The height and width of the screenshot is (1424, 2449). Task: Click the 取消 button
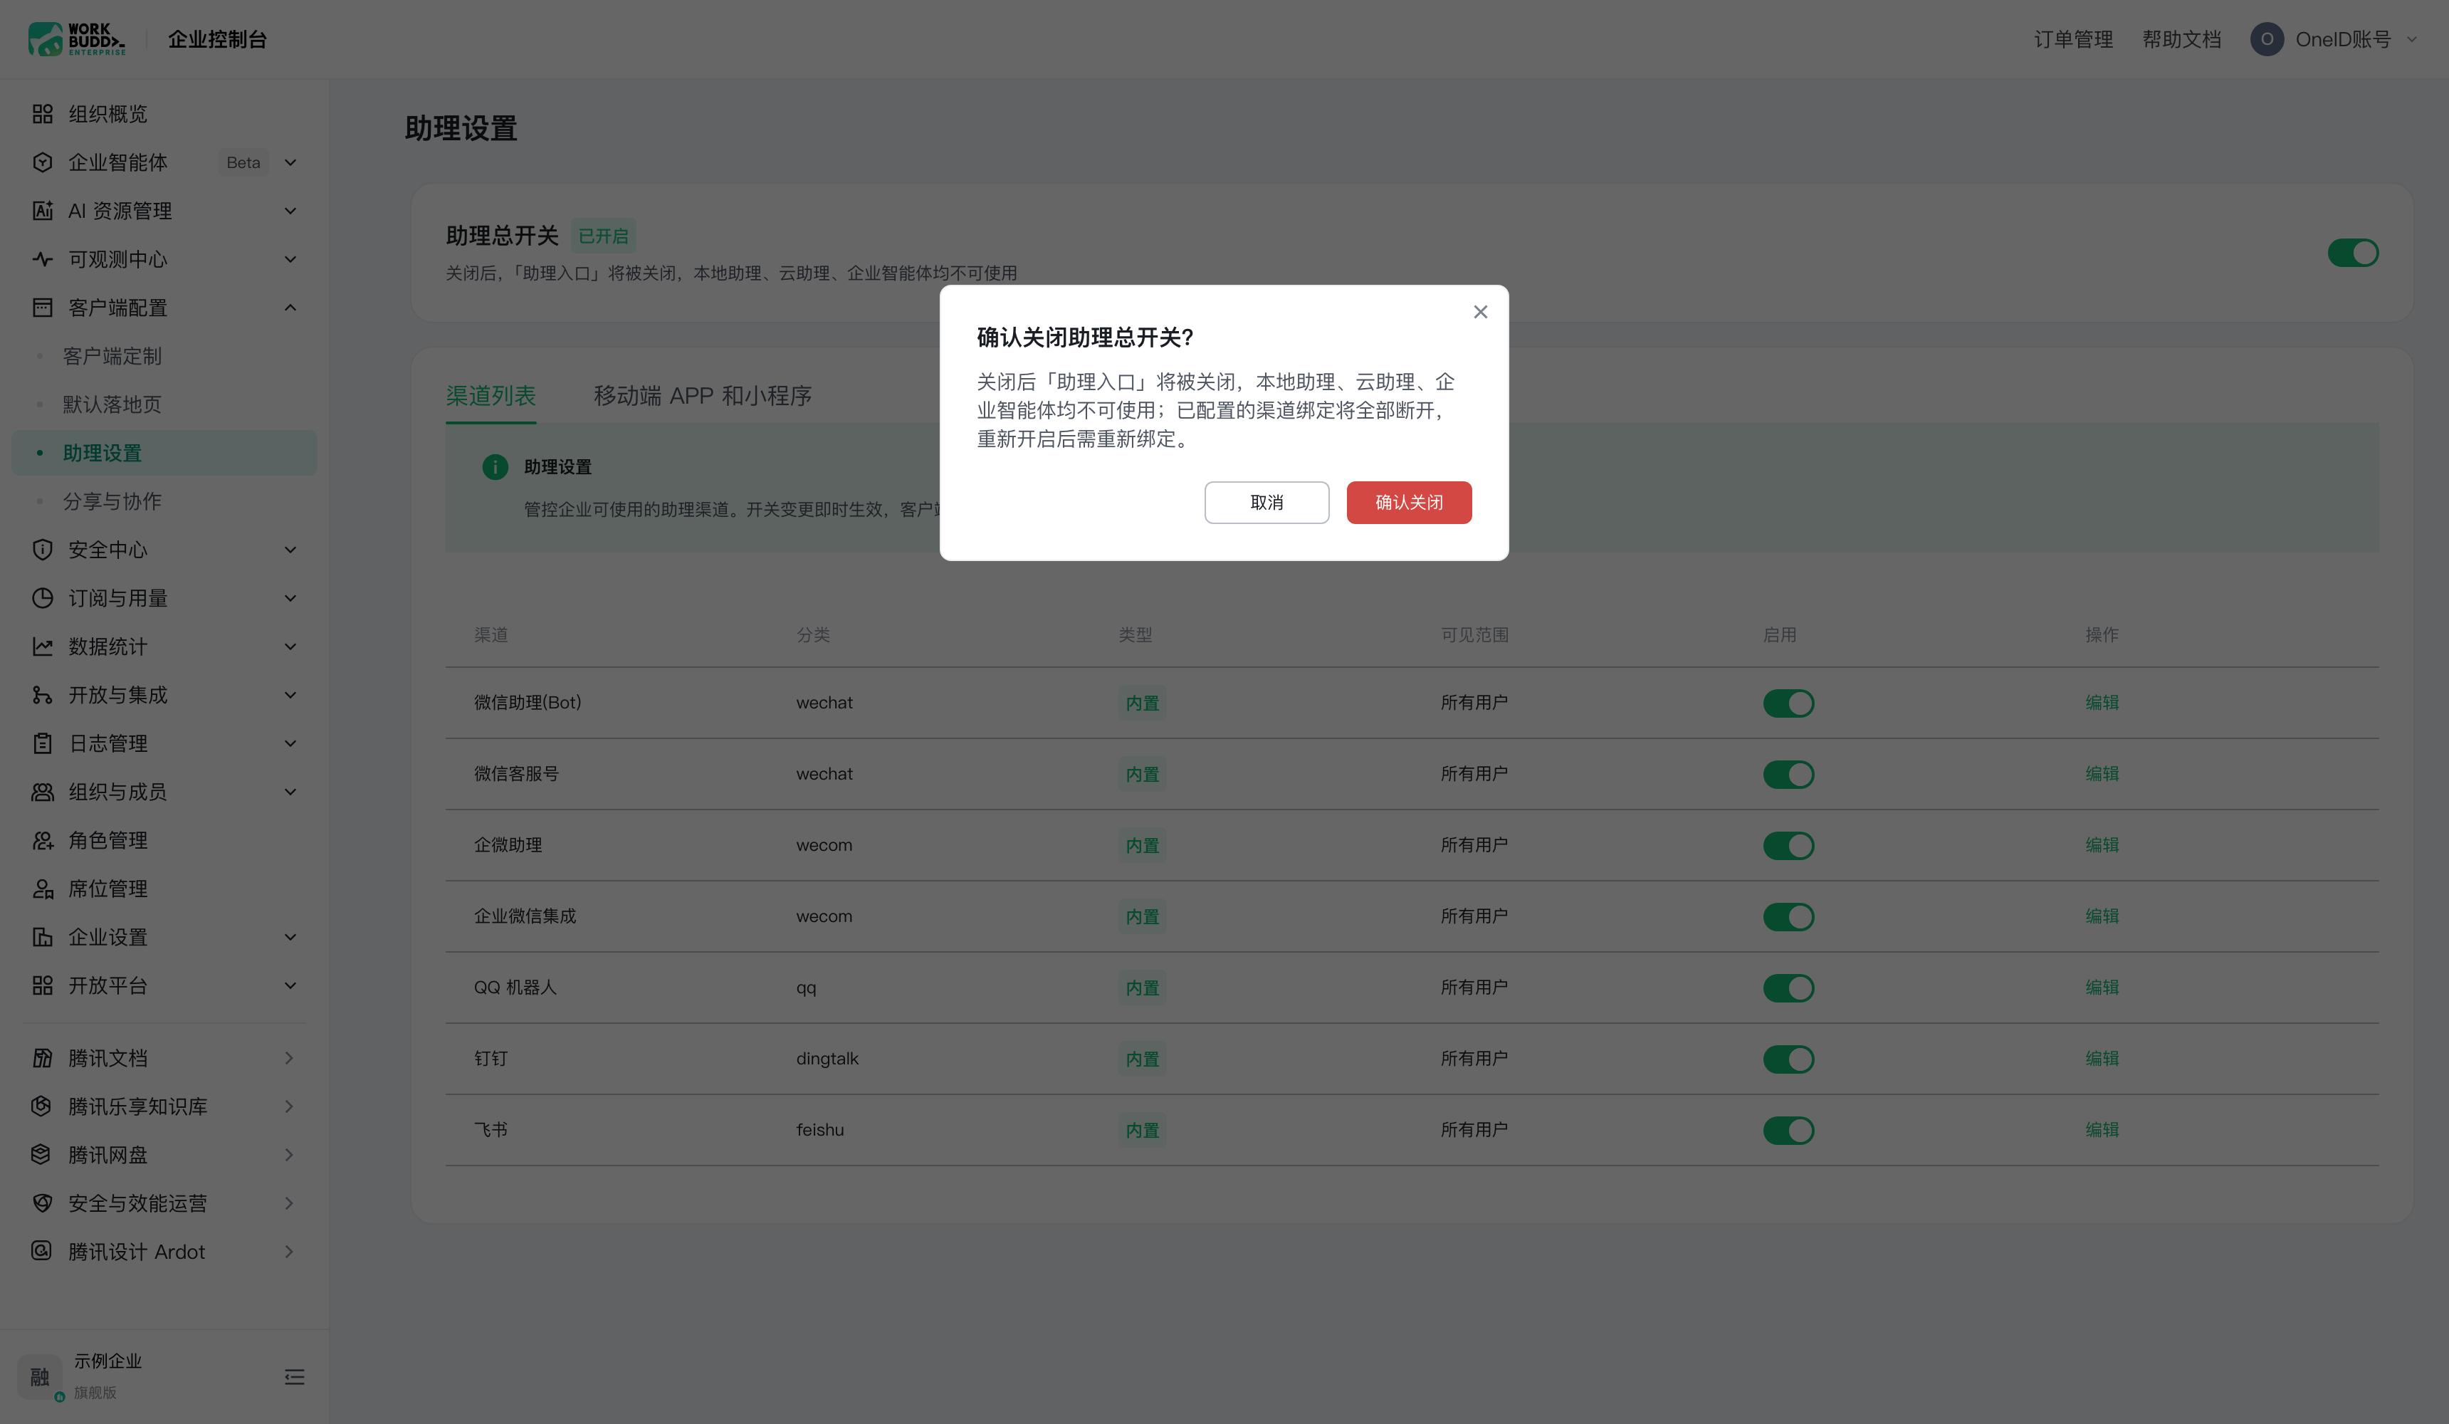(x=1267, y=503)
